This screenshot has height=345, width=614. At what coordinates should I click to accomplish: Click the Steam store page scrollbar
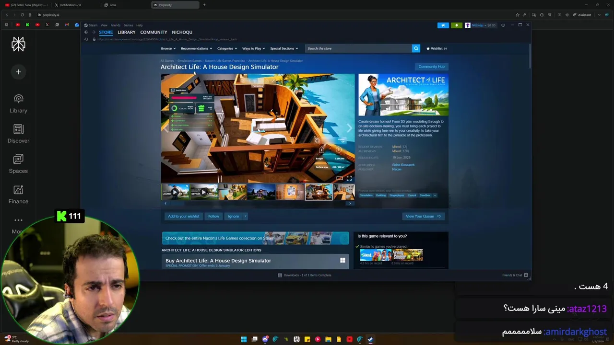pyautogui.click(x=530, y=55)
